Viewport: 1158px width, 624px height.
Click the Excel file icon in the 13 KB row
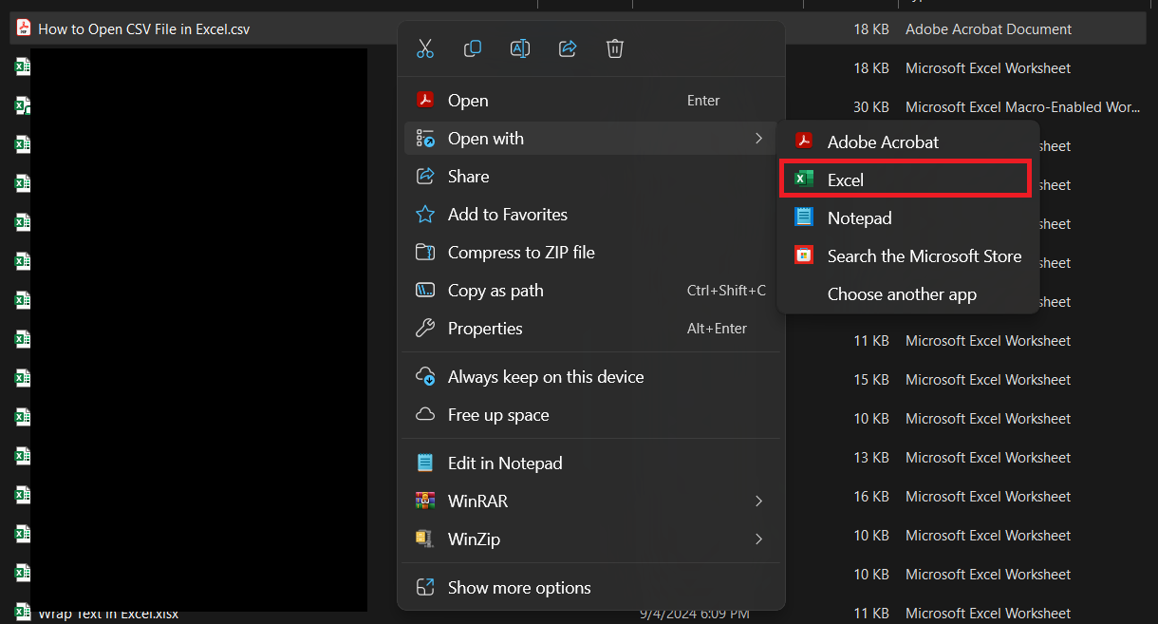point(23,456)
